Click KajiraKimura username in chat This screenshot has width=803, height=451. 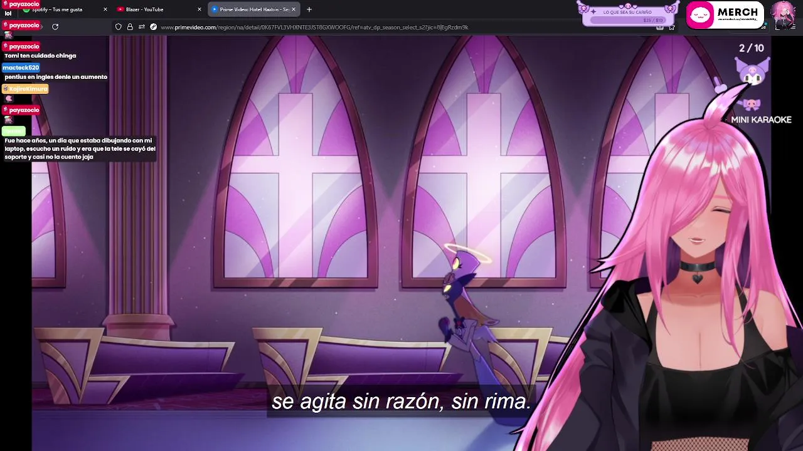[25, 88]
